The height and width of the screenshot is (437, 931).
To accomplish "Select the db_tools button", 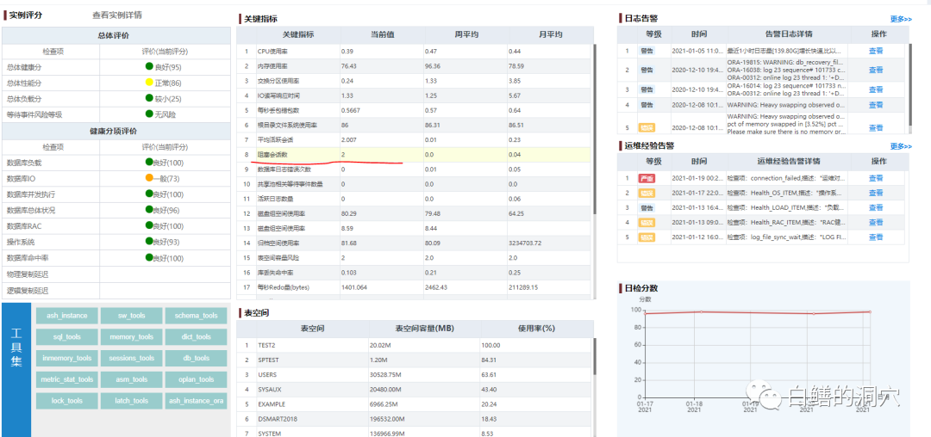I will click(196, 358).
